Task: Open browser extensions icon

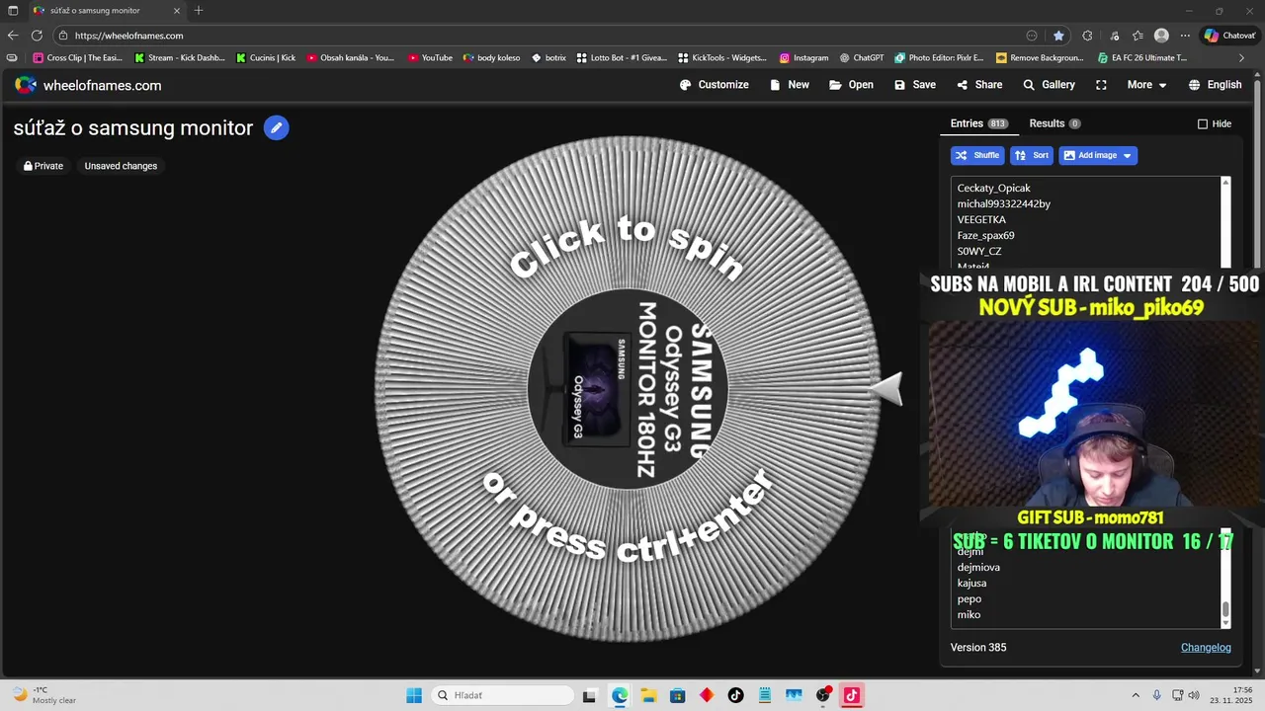Action: [1087, 36]
